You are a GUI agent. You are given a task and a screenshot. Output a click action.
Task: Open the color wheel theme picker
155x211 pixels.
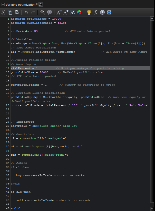(x=79, y=12)
